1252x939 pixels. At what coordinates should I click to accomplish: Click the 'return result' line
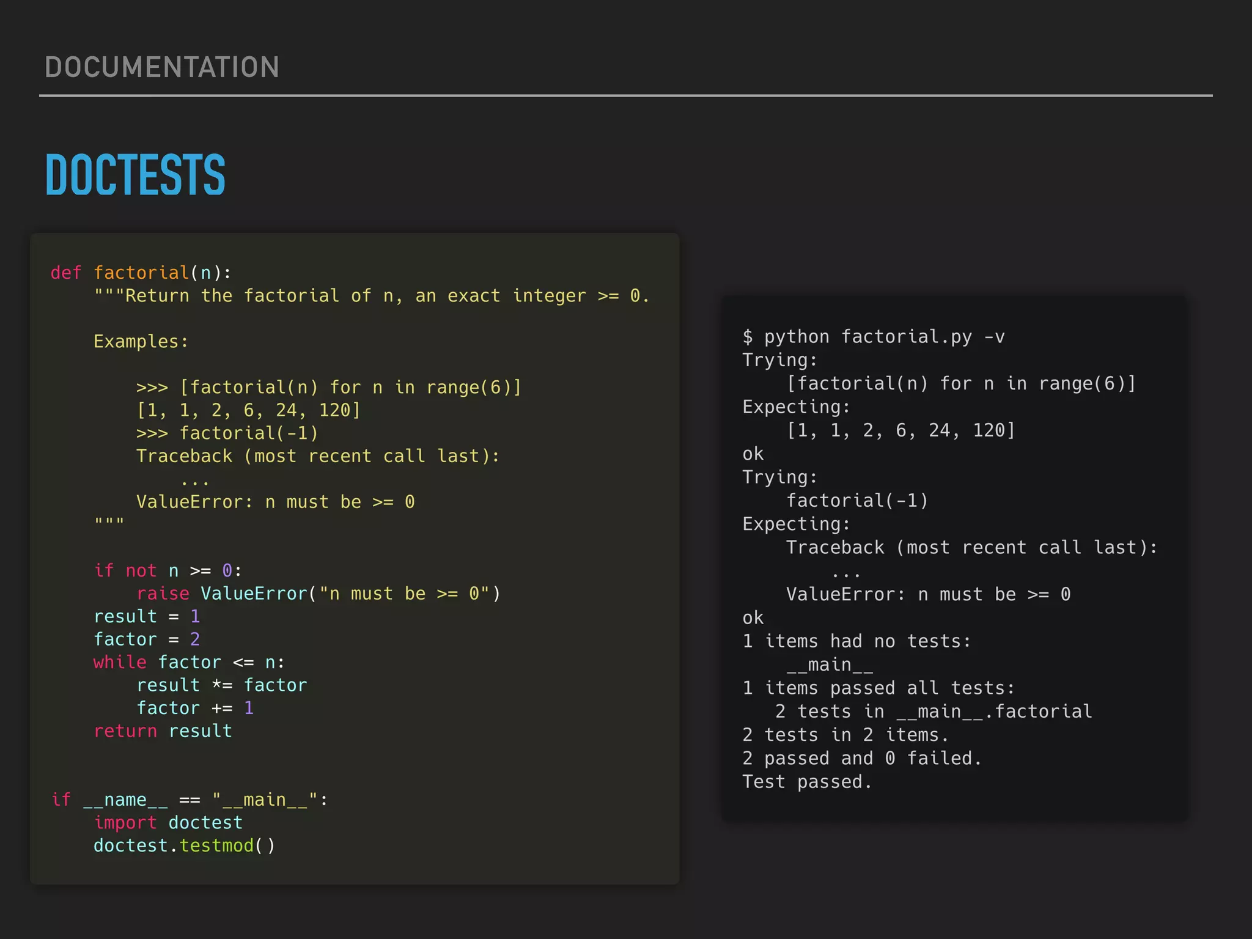163,731
